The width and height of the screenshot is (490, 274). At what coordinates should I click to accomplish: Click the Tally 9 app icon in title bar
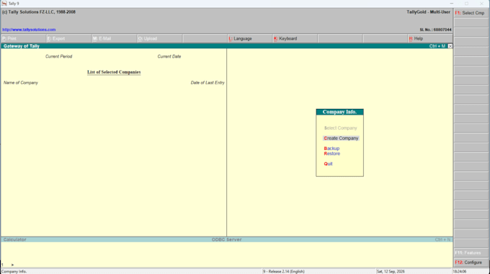pyautogui.click(x=4, y=4)
